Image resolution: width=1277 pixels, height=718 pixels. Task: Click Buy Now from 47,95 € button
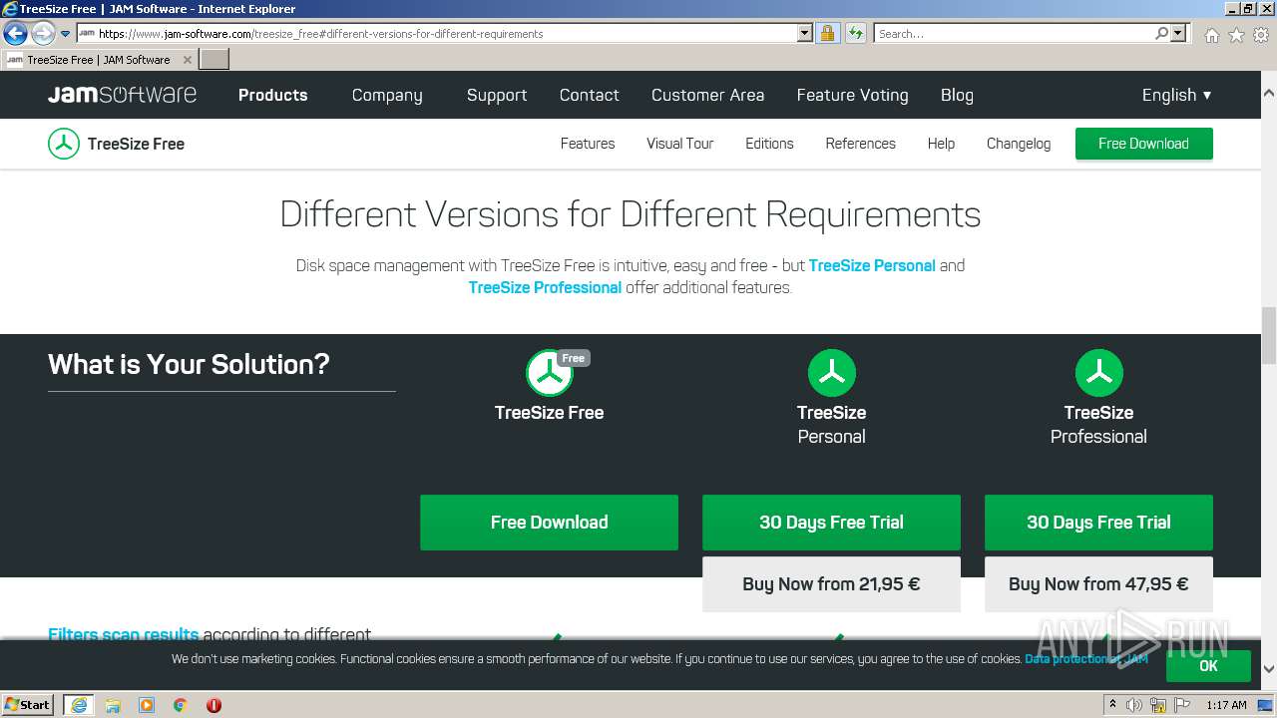point(1098,584)
